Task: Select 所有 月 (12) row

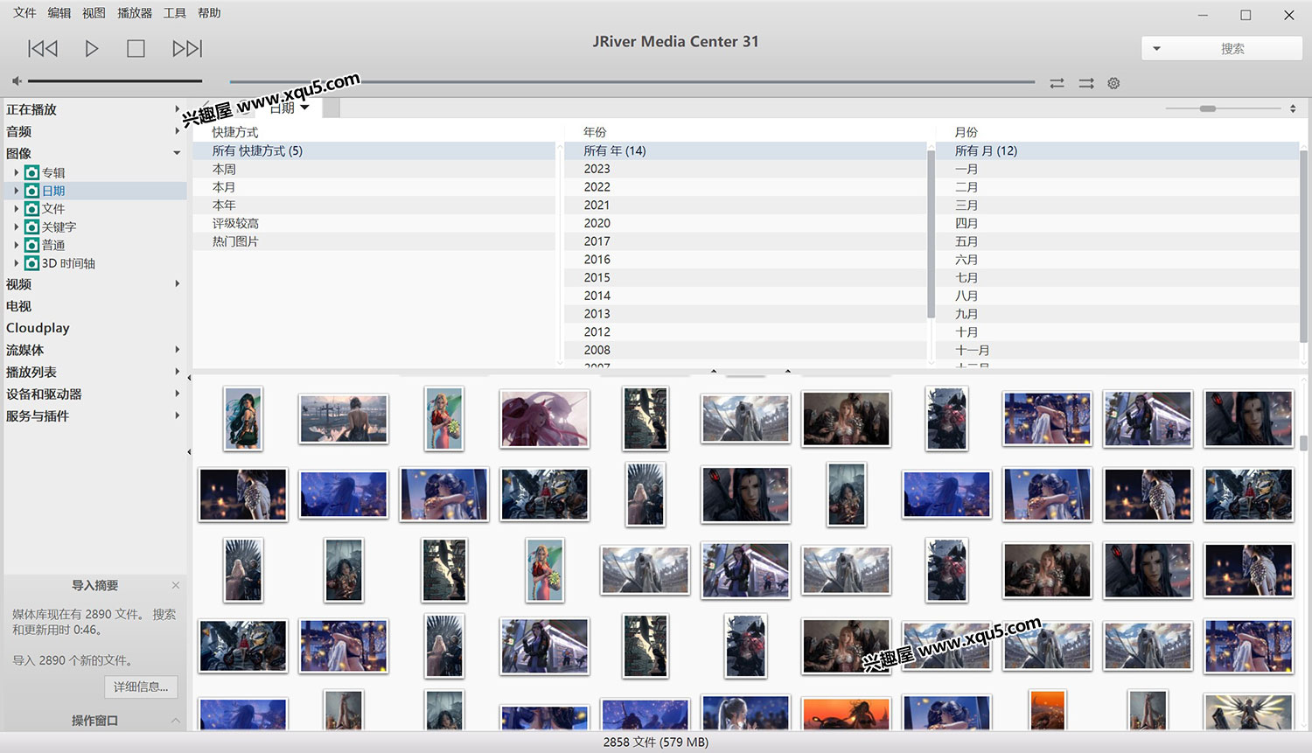Action: [x=1117, y=150]
